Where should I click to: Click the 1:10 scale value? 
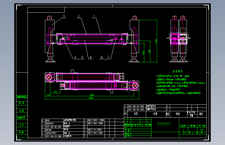point(202,130)
